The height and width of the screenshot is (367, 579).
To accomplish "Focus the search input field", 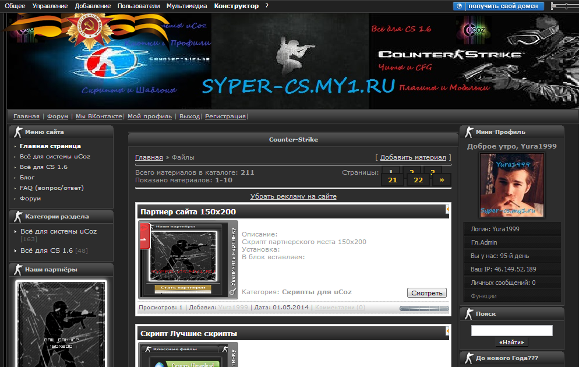I will click(512, 330).
